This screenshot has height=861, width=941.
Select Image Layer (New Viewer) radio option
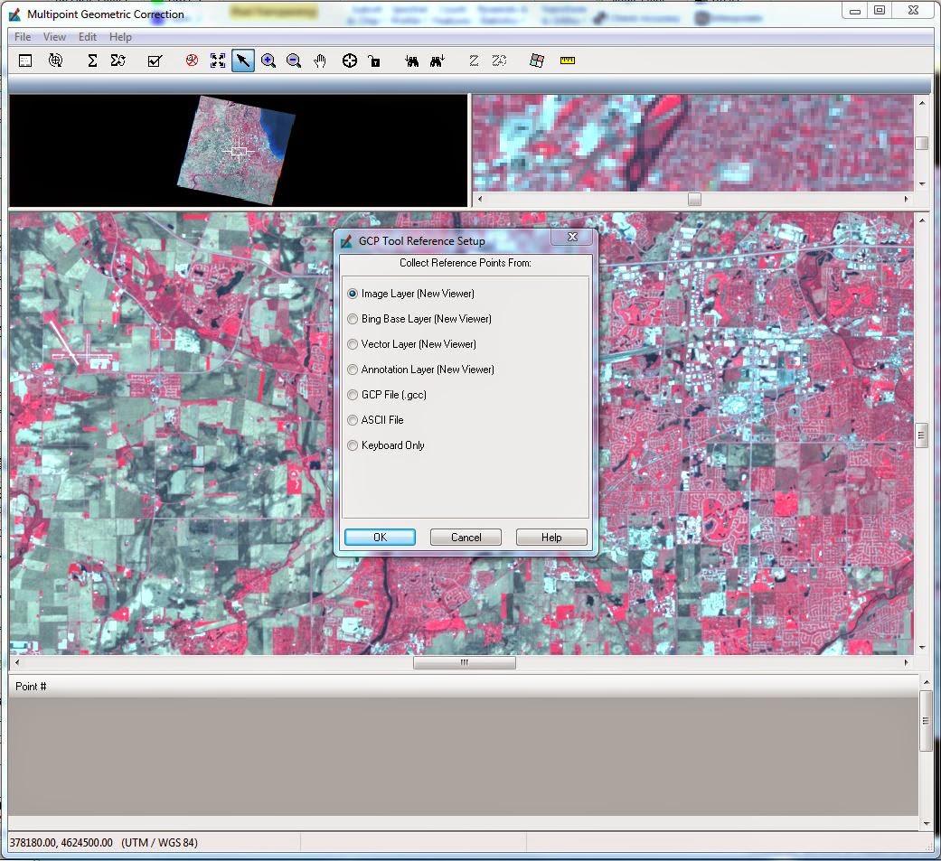click(x=353, y=294)
